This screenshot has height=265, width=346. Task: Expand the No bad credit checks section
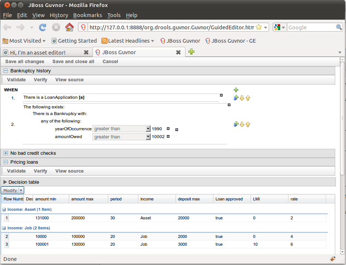coord(6,153)
